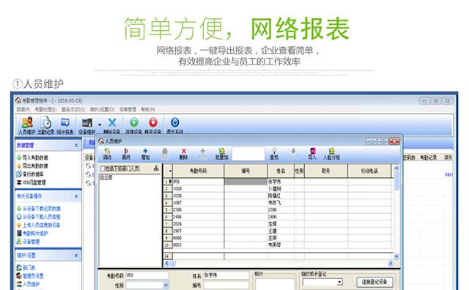
Task: Toggle 包括下级部门人员 checkbox
Action: click(x=103, y=168)
